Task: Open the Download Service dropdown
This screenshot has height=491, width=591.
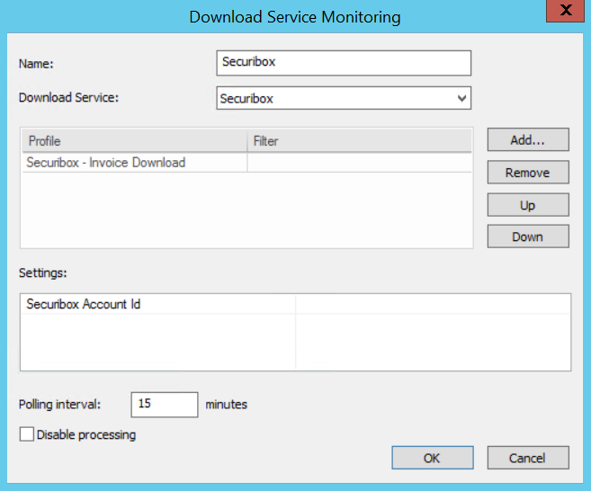Action: pyautogui.click(x=344, y=98)
